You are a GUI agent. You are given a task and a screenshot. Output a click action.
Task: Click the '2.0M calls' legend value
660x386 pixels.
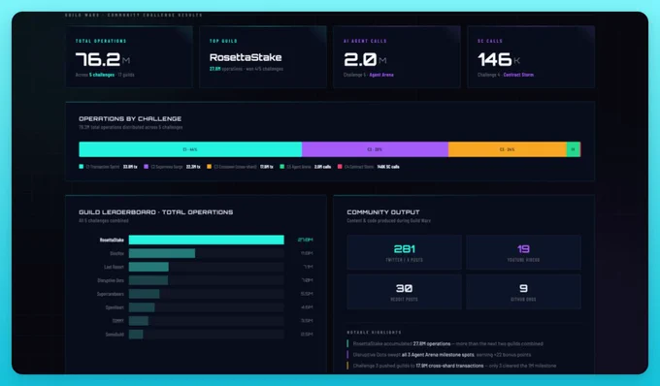(322, 167)
